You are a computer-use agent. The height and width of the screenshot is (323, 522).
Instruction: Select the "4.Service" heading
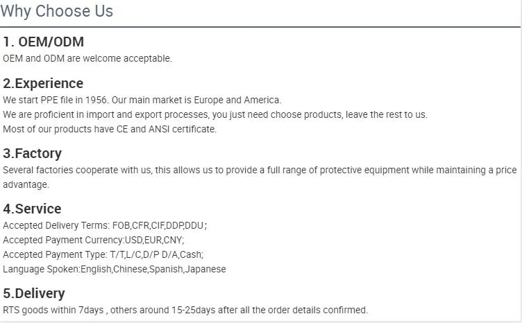click(32, 209)
